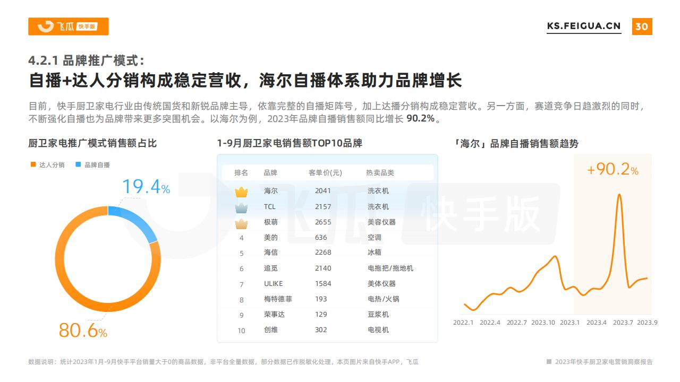This screenshot has width=680, height=382.
Task: Click price value 636
Action: [x=321, y=238]
